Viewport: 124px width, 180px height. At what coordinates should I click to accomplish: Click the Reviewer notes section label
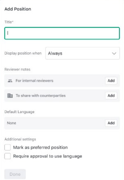pos(17,69)
